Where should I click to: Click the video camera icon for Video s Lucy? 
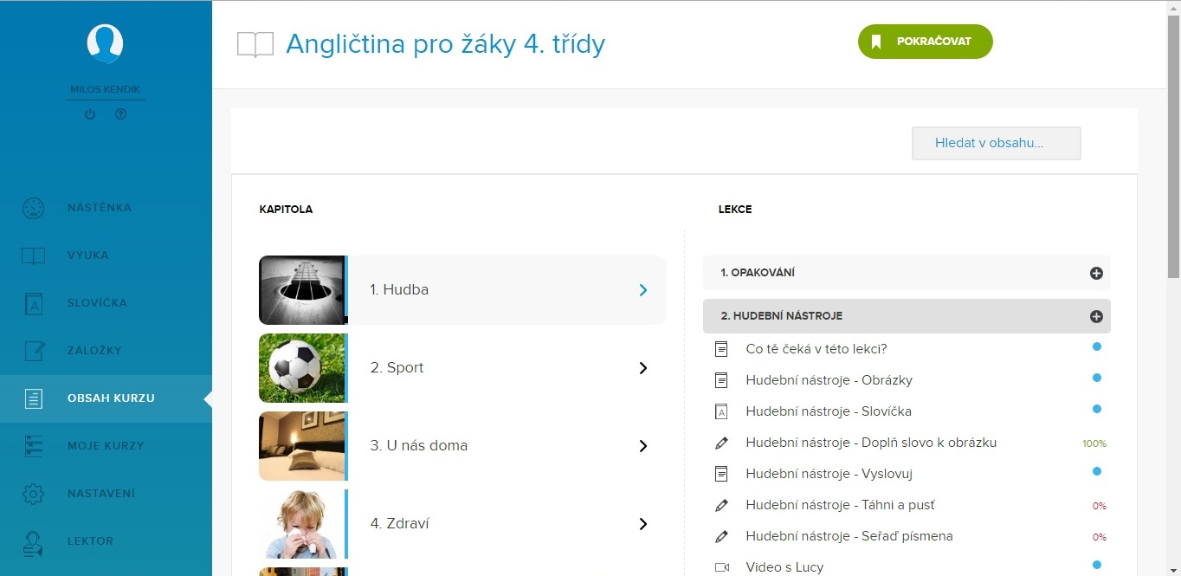point(722,567)
